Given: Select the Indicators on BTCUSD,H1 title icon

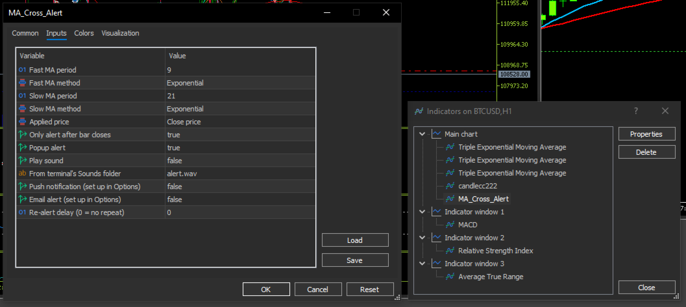Looking at the screenshot, I should coord(419,111).
